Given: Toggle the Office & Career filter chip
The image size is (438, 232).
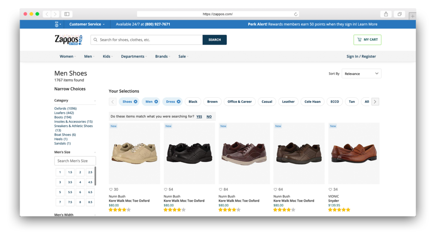Looking at the screenshot, I should click(x=240, y=101).
